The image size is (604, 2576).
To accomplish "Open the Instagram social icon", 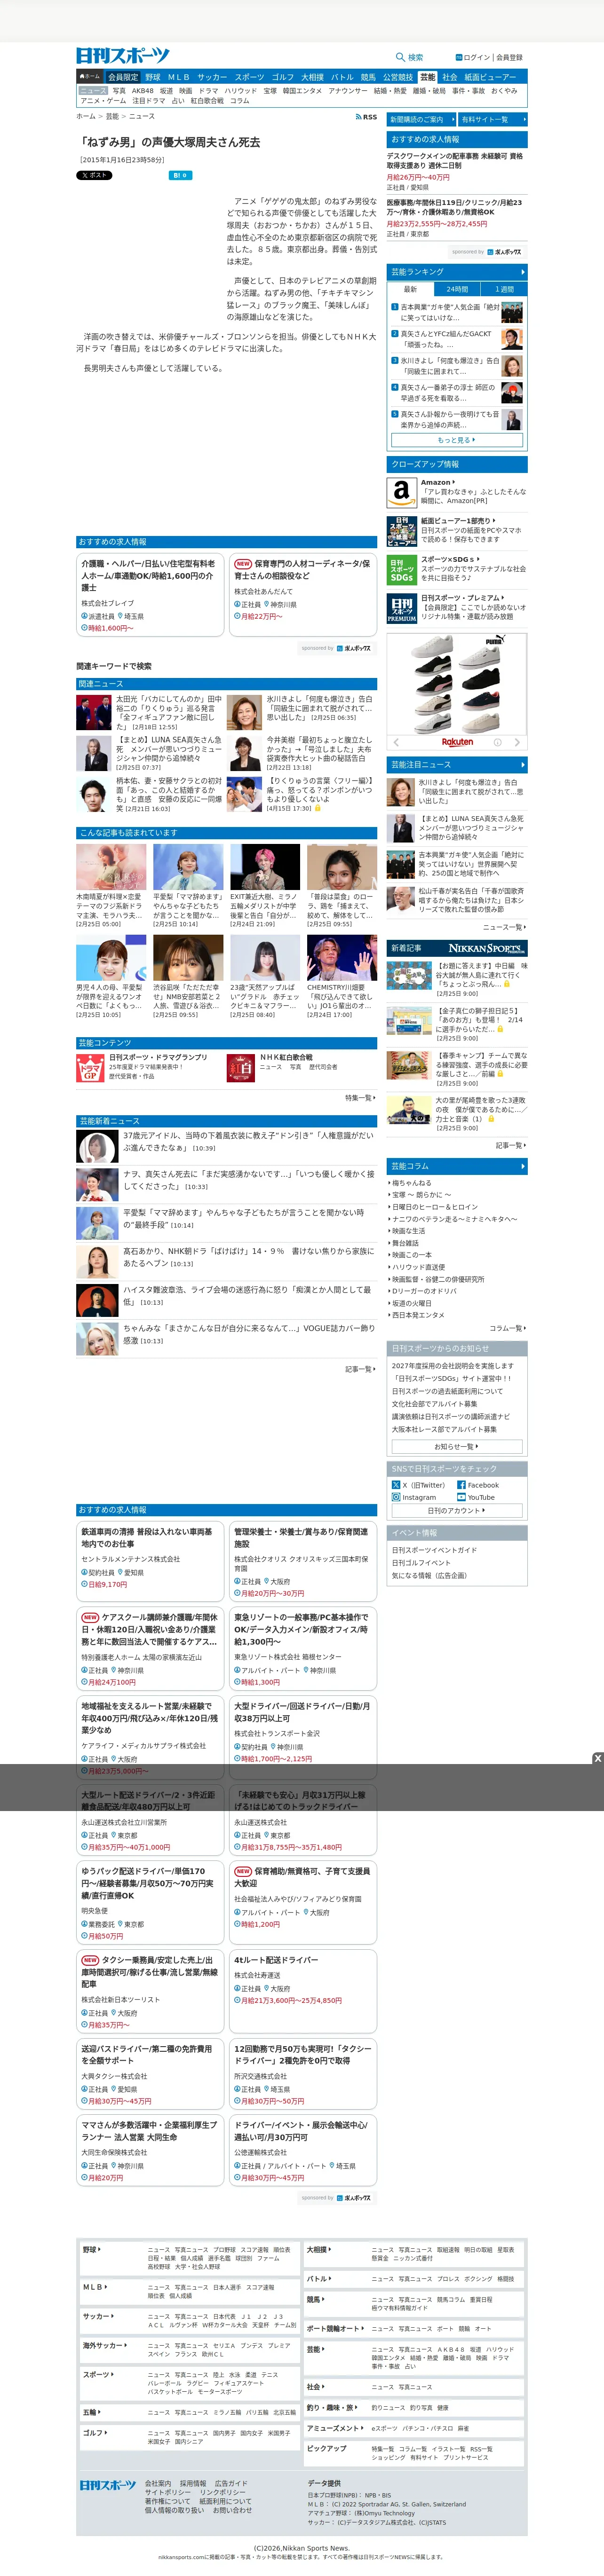I will point(396,1497).
